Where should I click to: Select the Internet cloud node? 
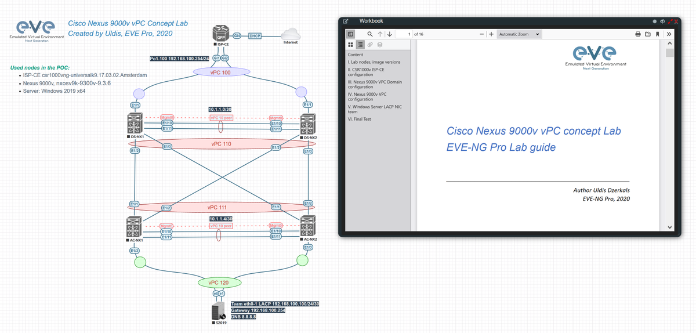pos(291,33)
